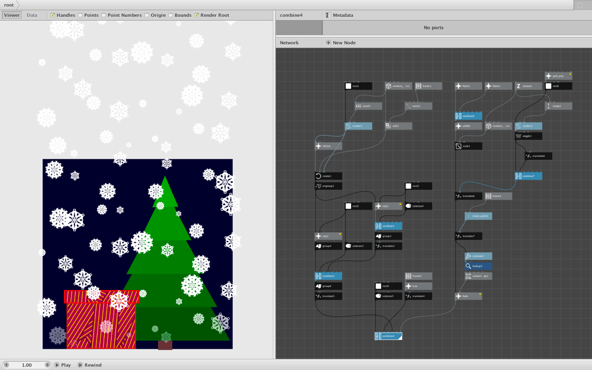
Task: Select the combine7 node
Action: 529,176
